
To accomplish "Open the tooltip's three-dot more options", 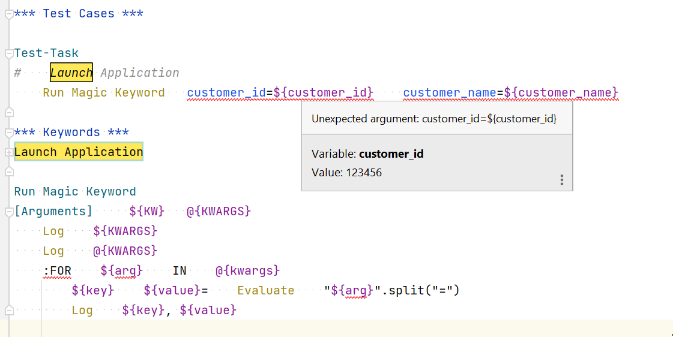I will click(561, 180).
